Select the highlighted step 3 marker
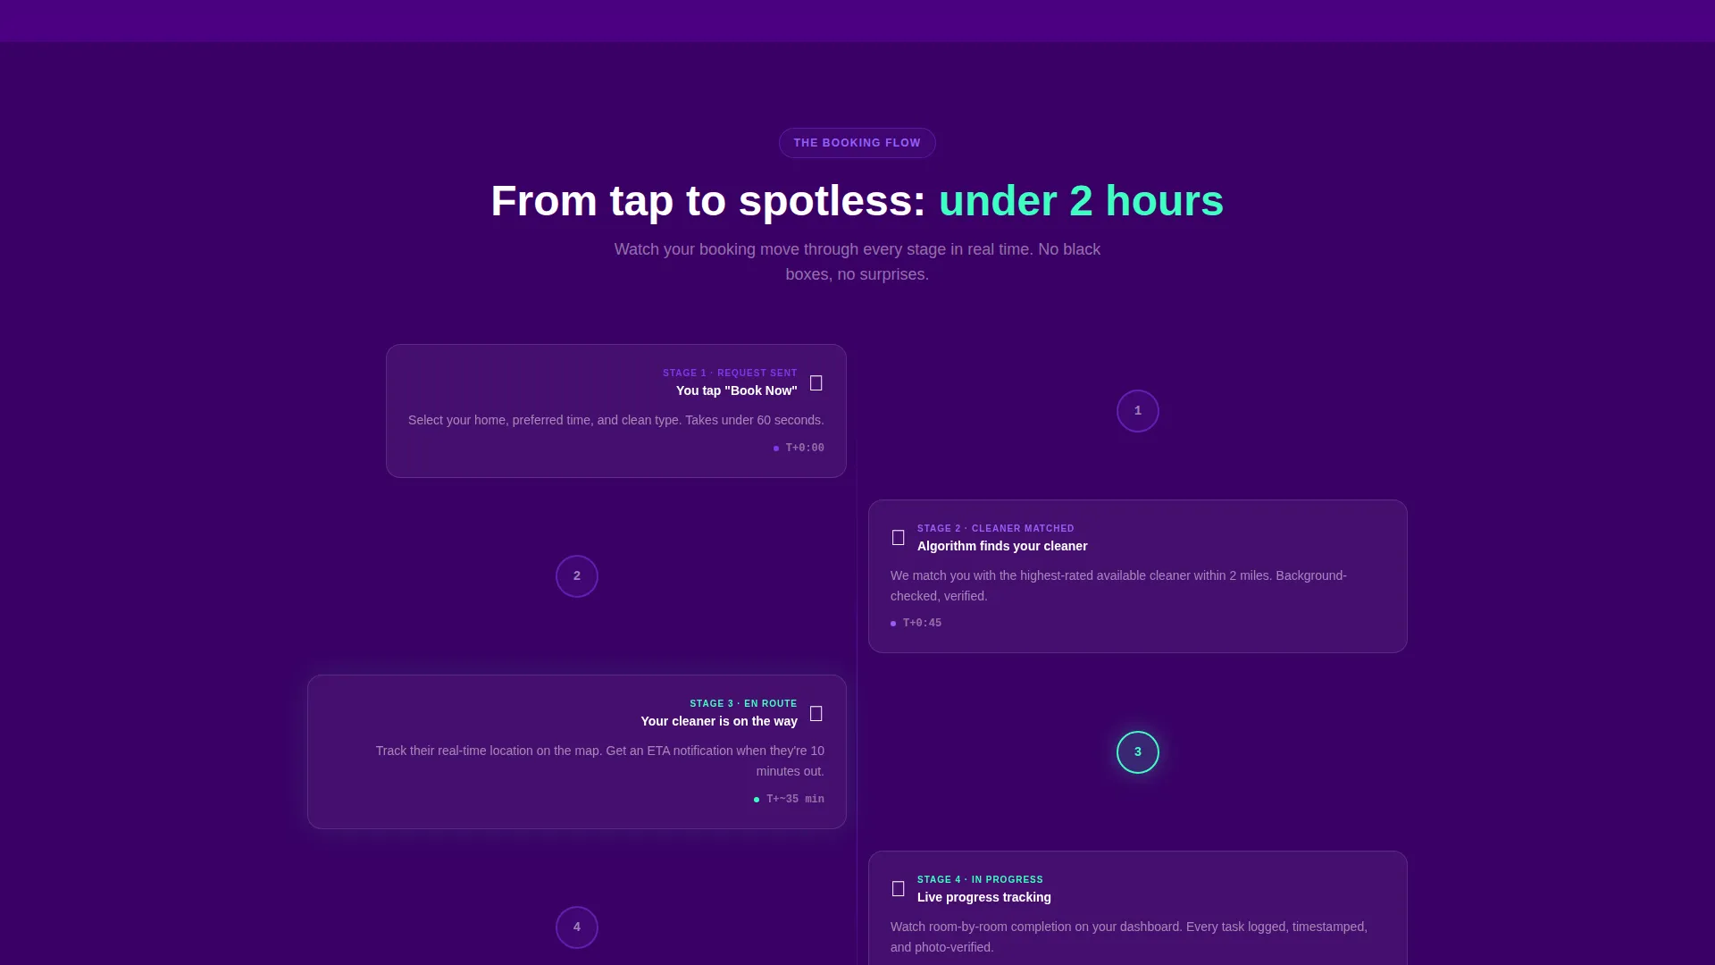The height and width of the screenshot is (965, 1715). point(1137,752)
